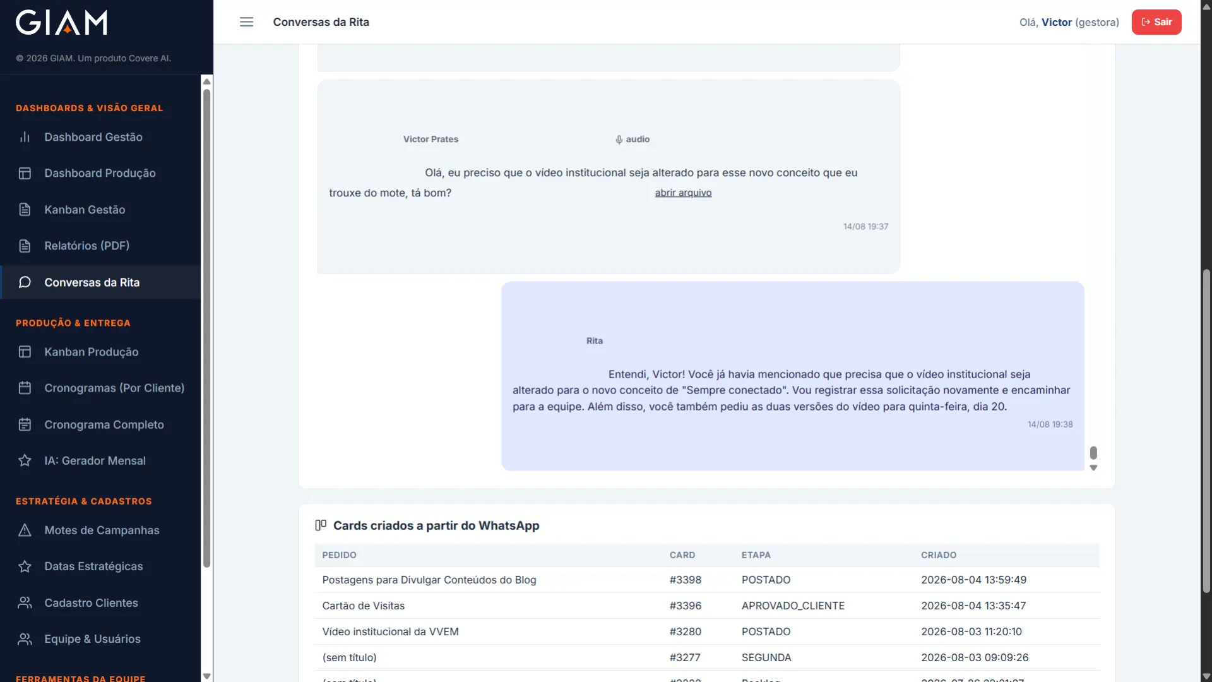Click the Victor username in header
This screenshot has width=1212, height=682.
click(x=1057, y=22)
